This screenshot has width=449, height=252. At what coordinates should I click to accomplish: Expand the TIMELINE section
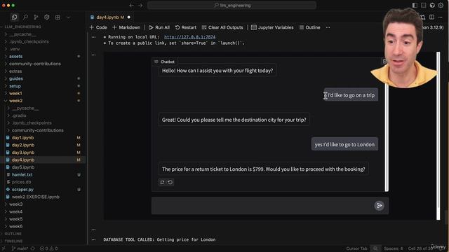coord(13,241)
